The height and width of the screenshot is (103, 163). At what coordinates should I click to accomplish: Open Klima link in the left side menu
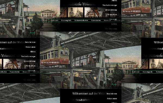tap(33, 52)
